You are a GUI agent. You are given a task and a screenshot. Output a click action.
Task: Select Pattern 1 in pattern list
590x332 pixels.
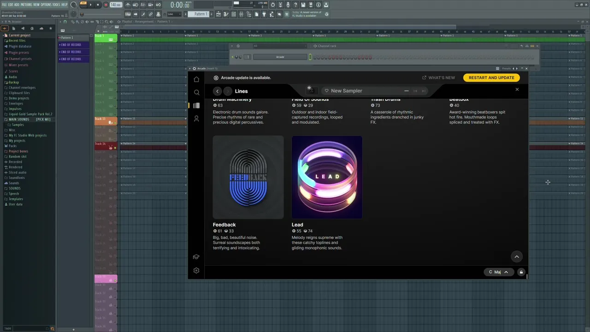coord(74,37)
